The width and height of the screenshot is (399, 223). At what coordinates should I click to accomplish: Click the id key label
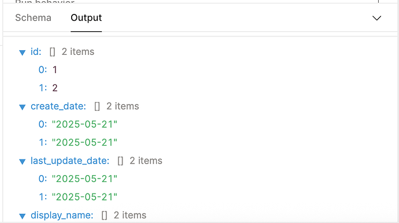pyautogui.click(x=36, y=51)
